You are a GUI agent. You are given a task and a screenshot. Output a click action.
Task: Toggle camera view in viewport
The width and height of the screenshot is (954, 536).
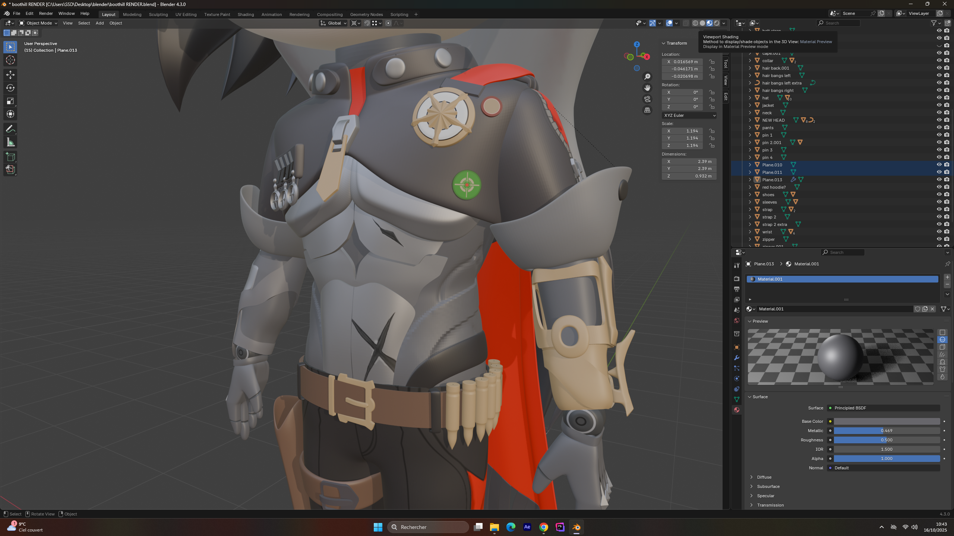tap(647, 99)
